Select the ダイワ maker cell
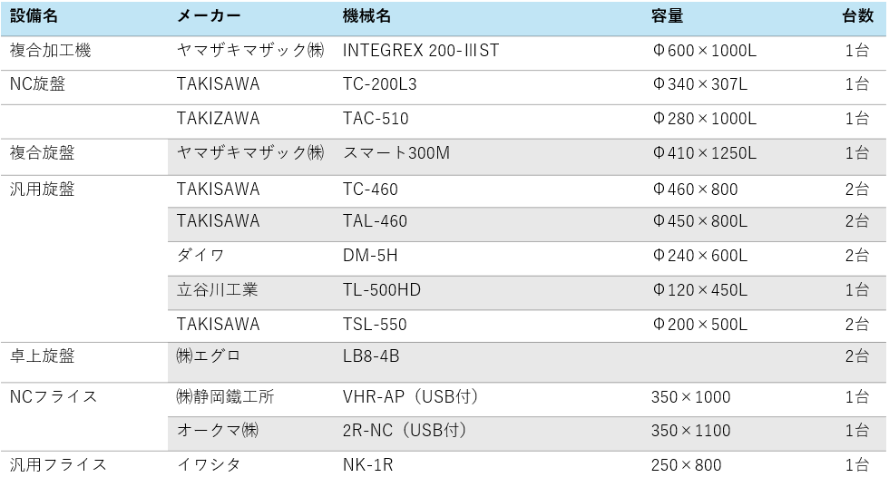Image resolution: width=889 pixels, height=487 pixels. coord(200,256)
